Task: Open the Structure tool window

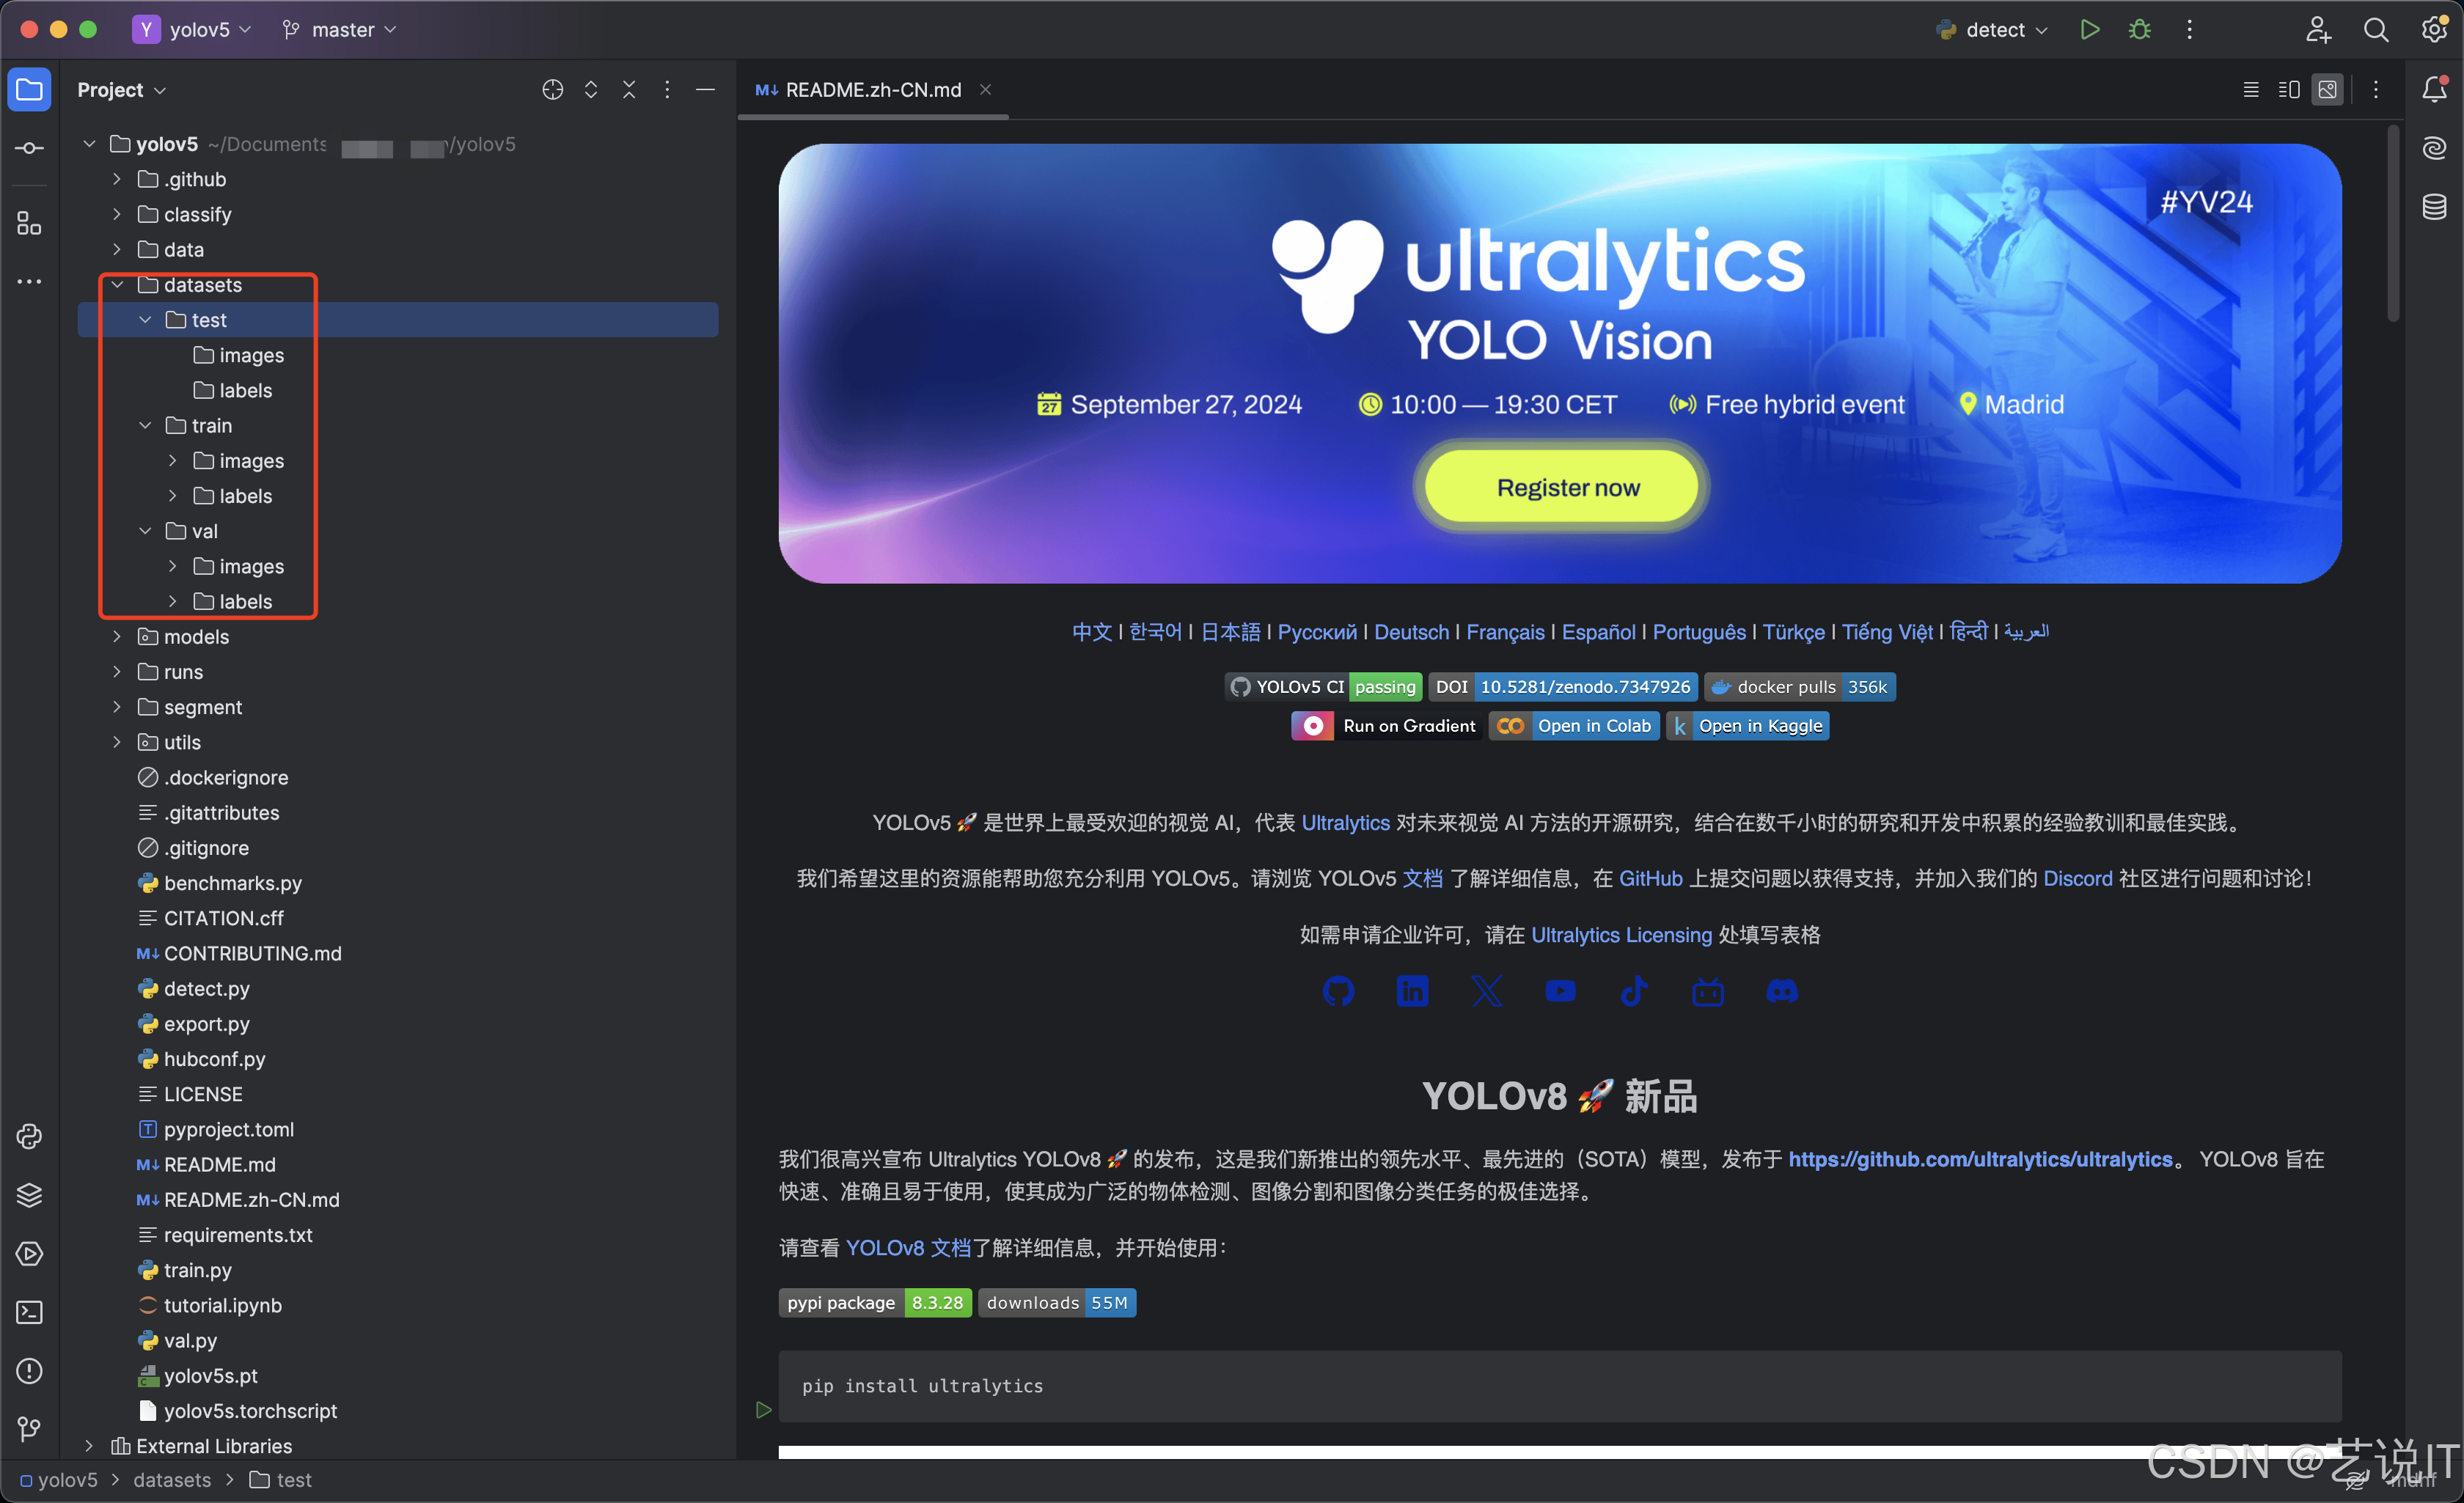Action: point(29,224)
